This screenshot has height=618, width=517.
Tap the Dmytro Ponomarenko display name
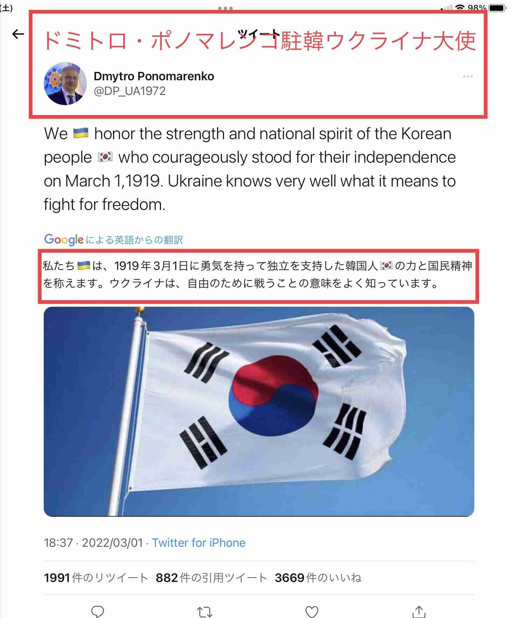tap(154, 76)
